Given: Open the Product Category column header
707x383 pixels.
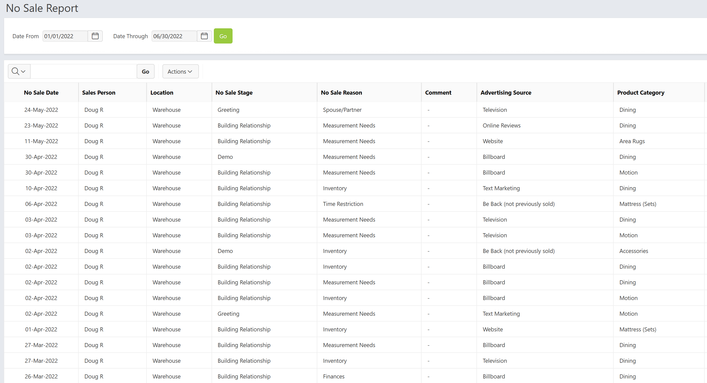Looking at the screenshot, I should point(641,92).
